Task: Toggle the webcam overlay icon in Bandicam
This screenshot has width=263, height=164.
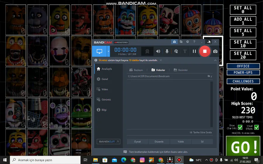Action: coord(147,51)
